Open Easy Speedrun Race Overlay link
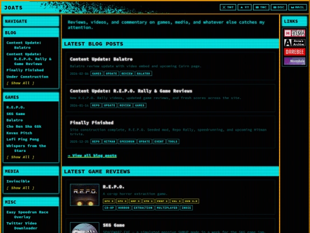Image resolution: width=310 pixels, height=233 pixels. point(28,215)
